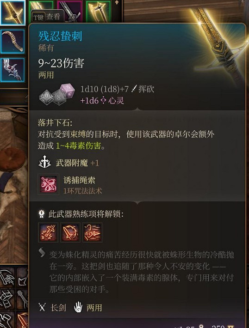Click the 两用 hand icon at bottom
Image resolution: width=249 pixels, height=328 pixels.
click(x=78, y=307)
